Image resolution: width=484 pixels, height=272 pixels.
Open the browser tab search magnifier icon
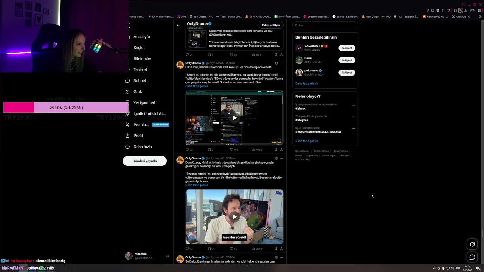point(464,5)
